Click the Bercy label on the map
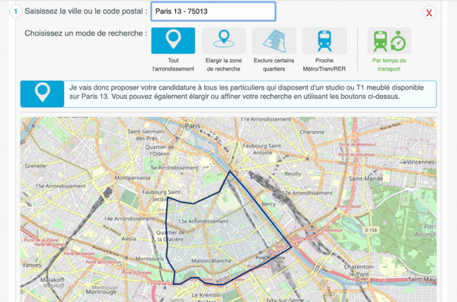 (268, 204)
